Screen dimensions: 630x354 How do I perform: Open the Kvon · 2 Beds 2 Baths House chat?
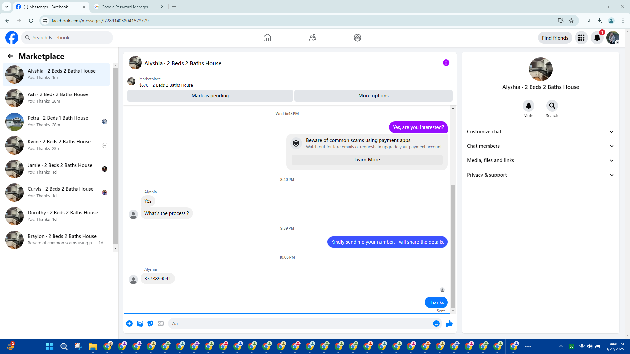56,145
